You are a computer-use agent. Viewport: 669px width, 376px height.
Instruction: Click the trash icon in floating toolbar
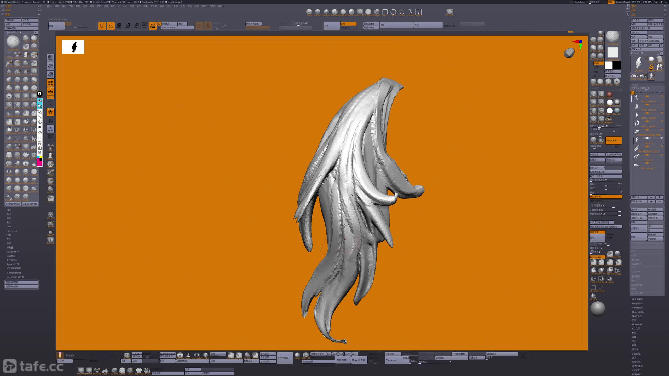click(x=39, y=138)
